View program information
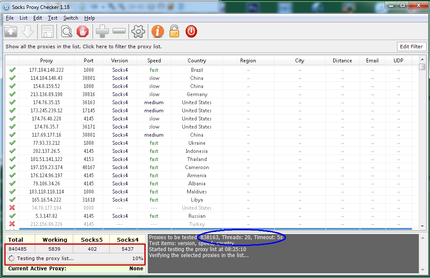Screen dimensions: 430x278 [157, 31]
